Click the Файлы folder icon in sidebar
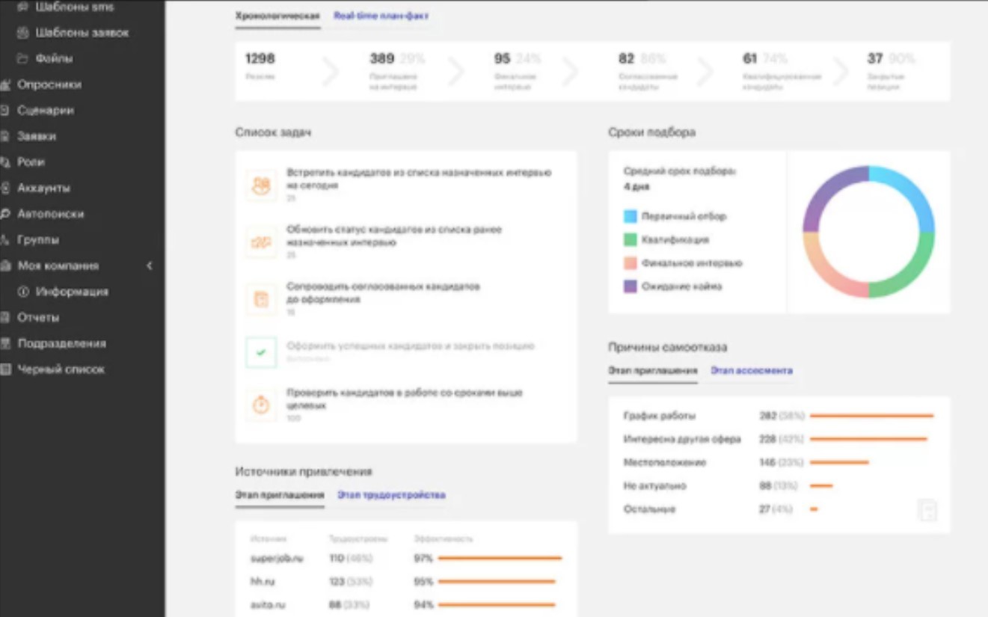Image resolution: width=988 pixels, height=617 pixels. 22,58
